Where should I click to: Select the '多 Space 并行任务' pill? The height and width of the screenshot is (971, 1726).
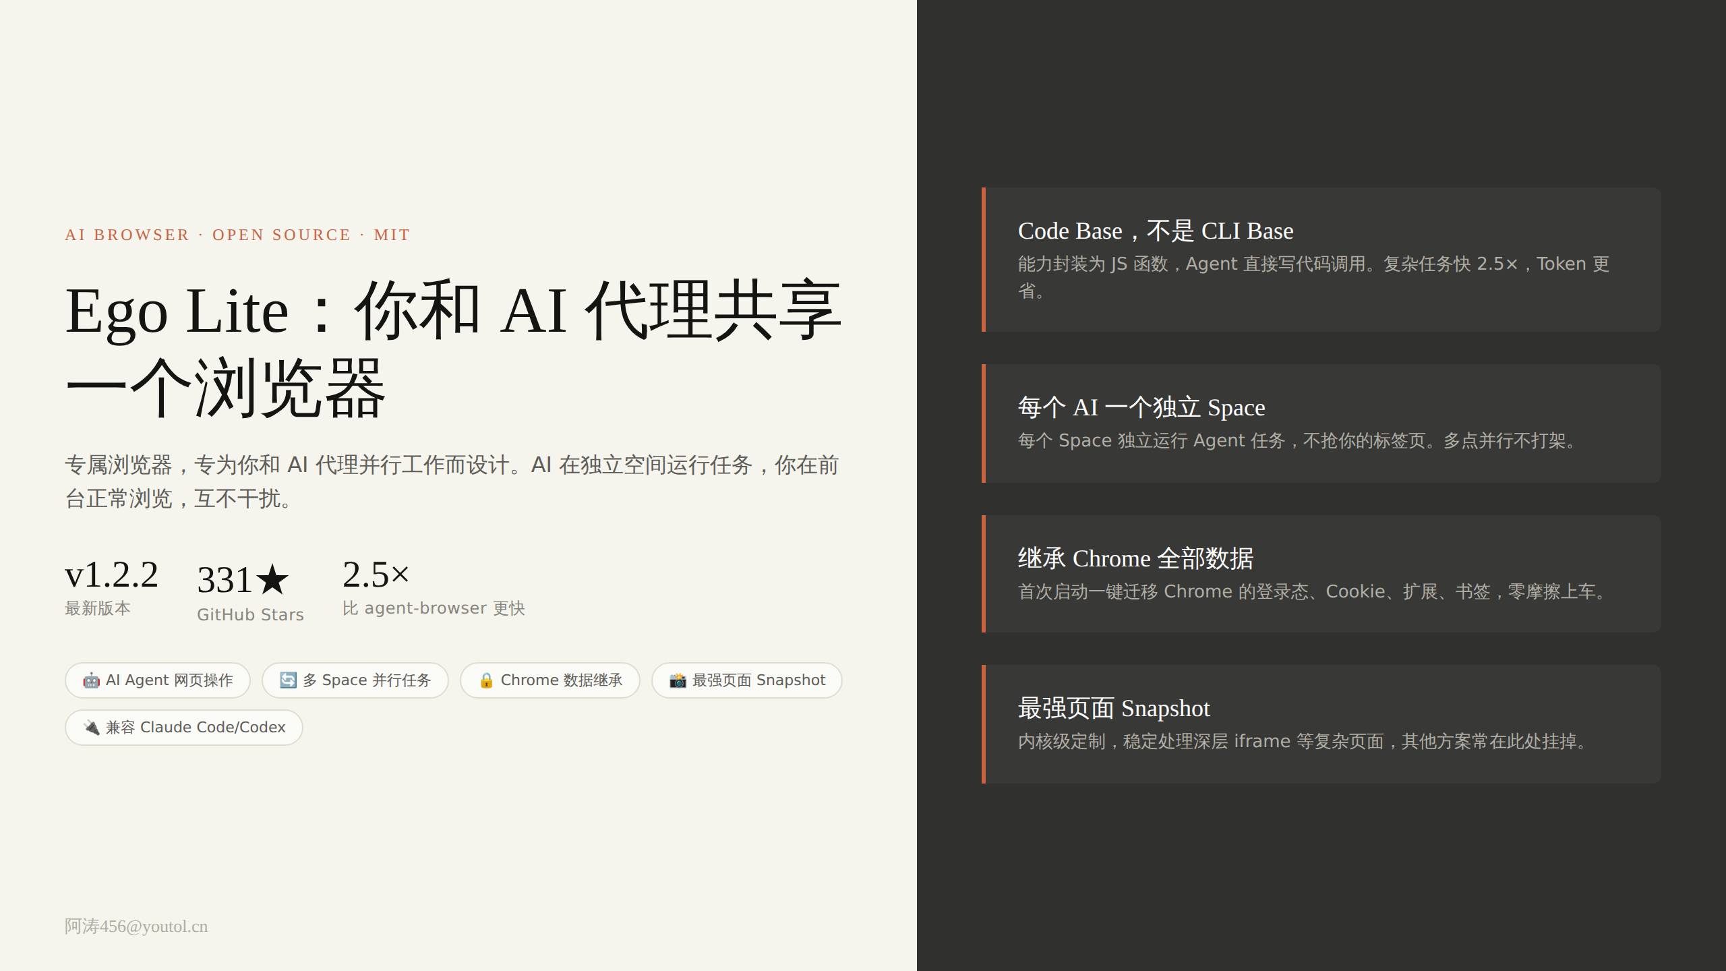click(x=355, y=680)
